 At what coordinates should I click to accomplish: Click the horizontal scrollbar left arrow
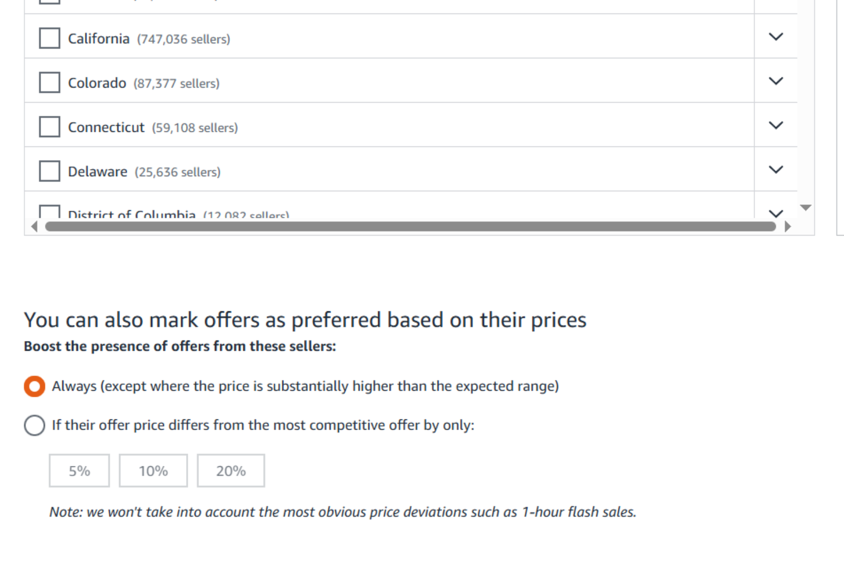pyautogui.click(x=35, y=227)
